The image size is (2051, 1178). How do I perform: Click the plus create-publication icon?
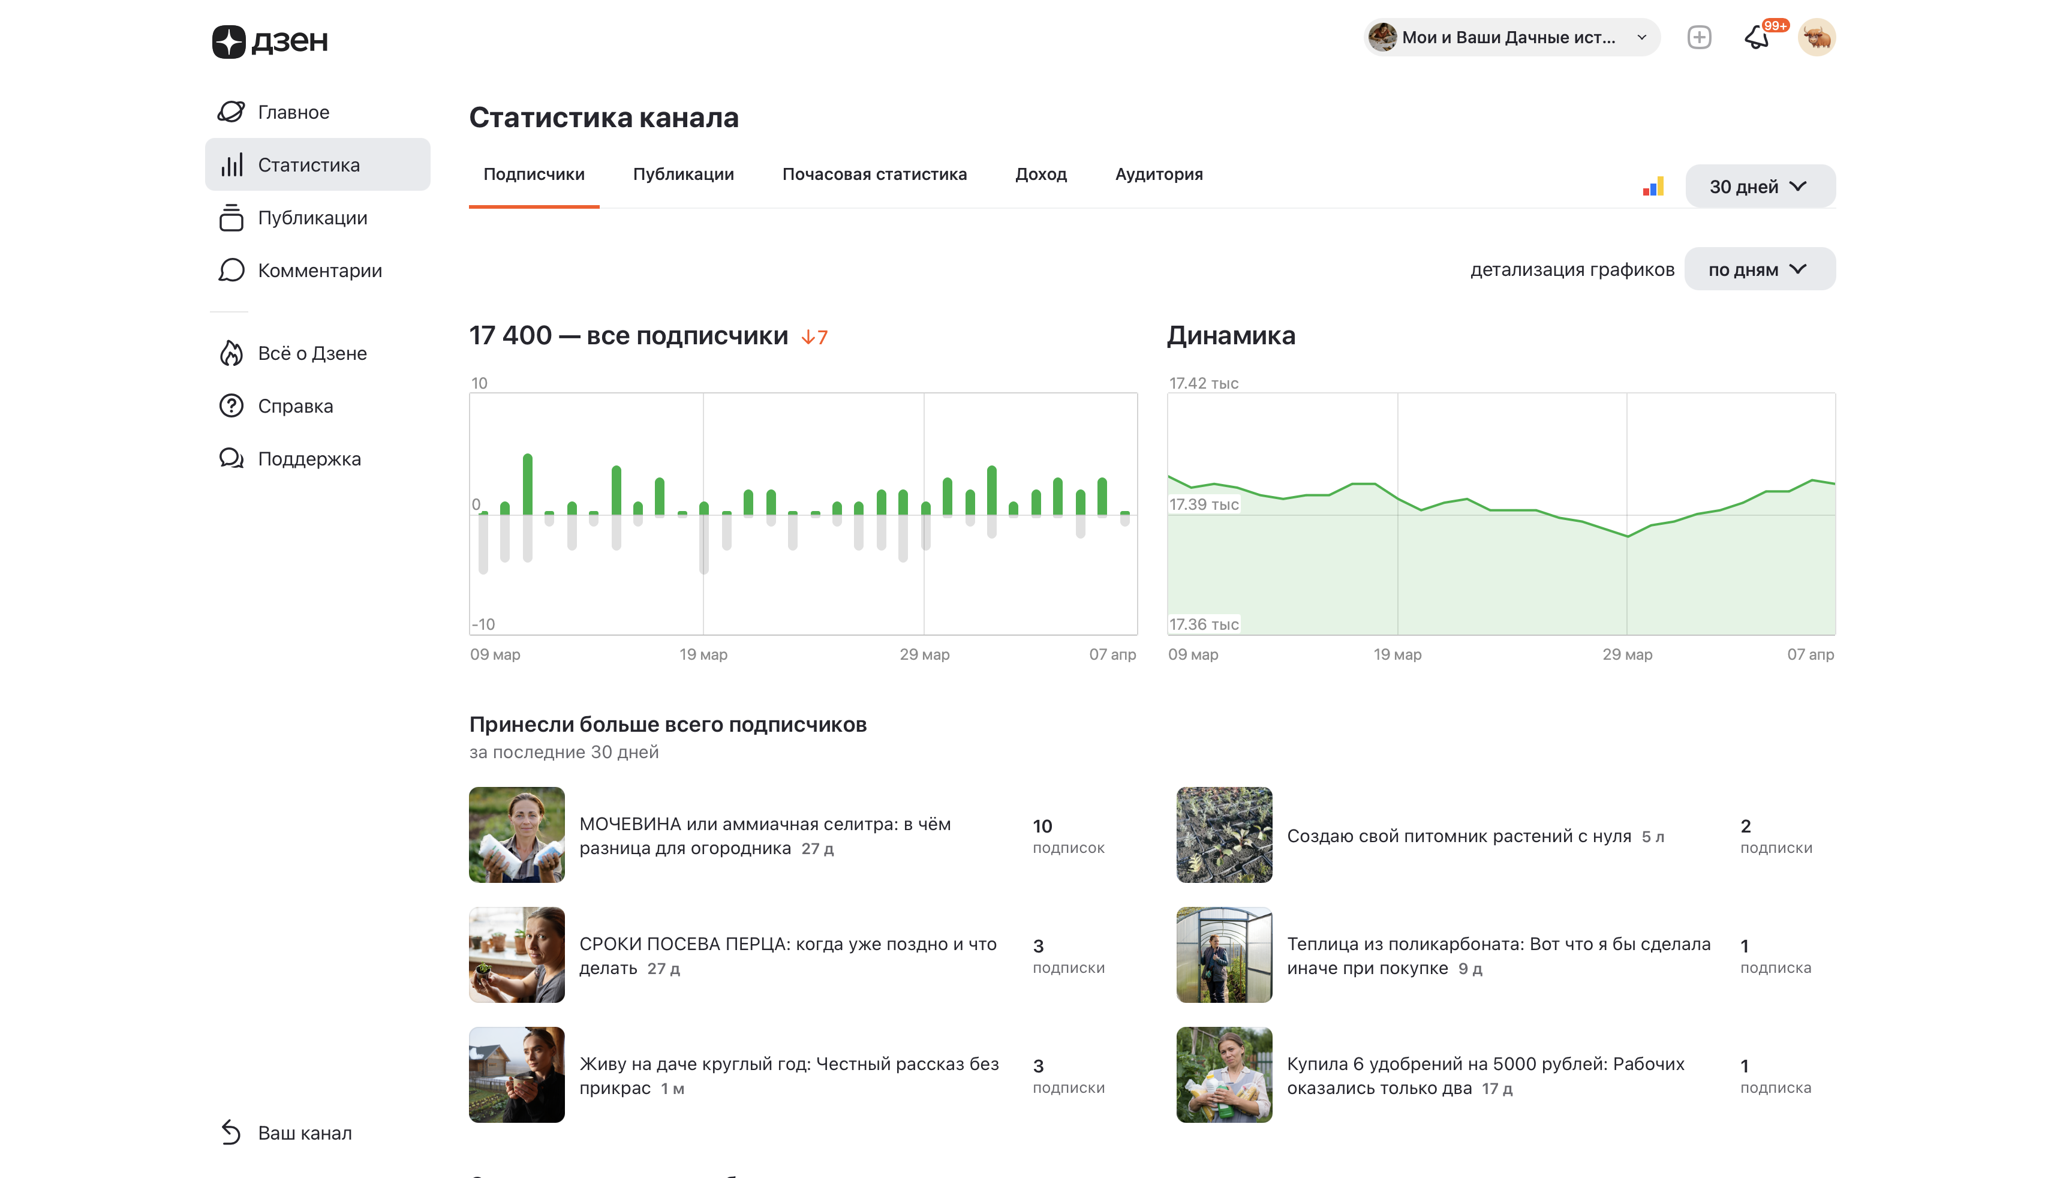[x=1698, y=38]
